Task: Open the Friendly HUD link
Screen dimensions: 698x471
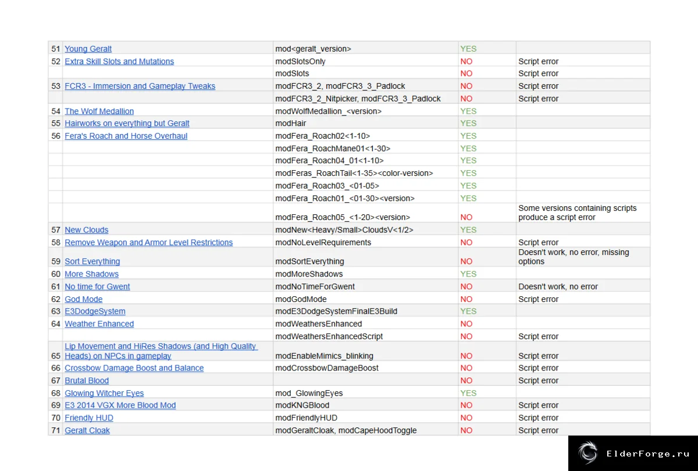Action: coord(89,418)
